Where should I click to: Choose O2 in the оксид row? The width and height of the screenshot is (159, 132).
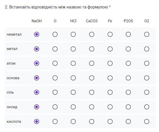coord(147,107)
